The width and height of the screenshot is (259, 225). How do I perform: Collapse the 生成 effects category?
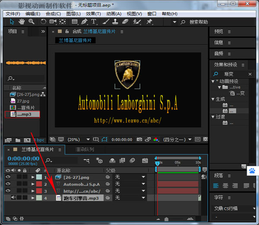pos(213,99)
